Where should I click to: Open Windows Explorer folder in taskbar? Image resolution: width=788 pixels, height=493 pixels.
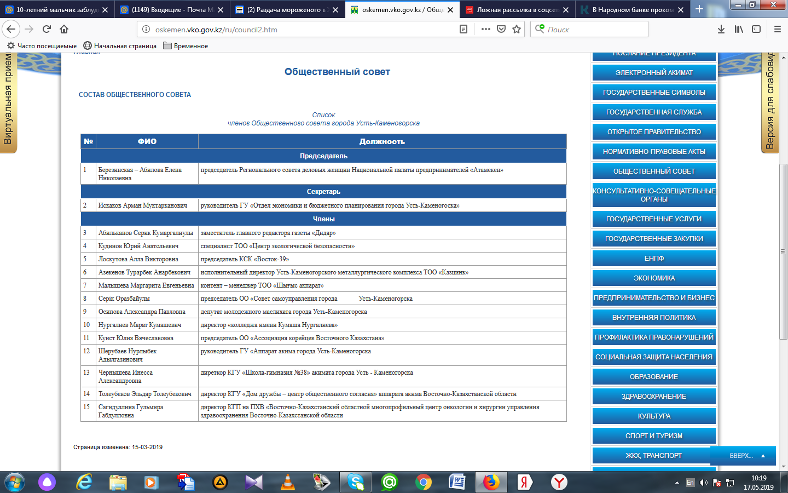click(118, 482)
